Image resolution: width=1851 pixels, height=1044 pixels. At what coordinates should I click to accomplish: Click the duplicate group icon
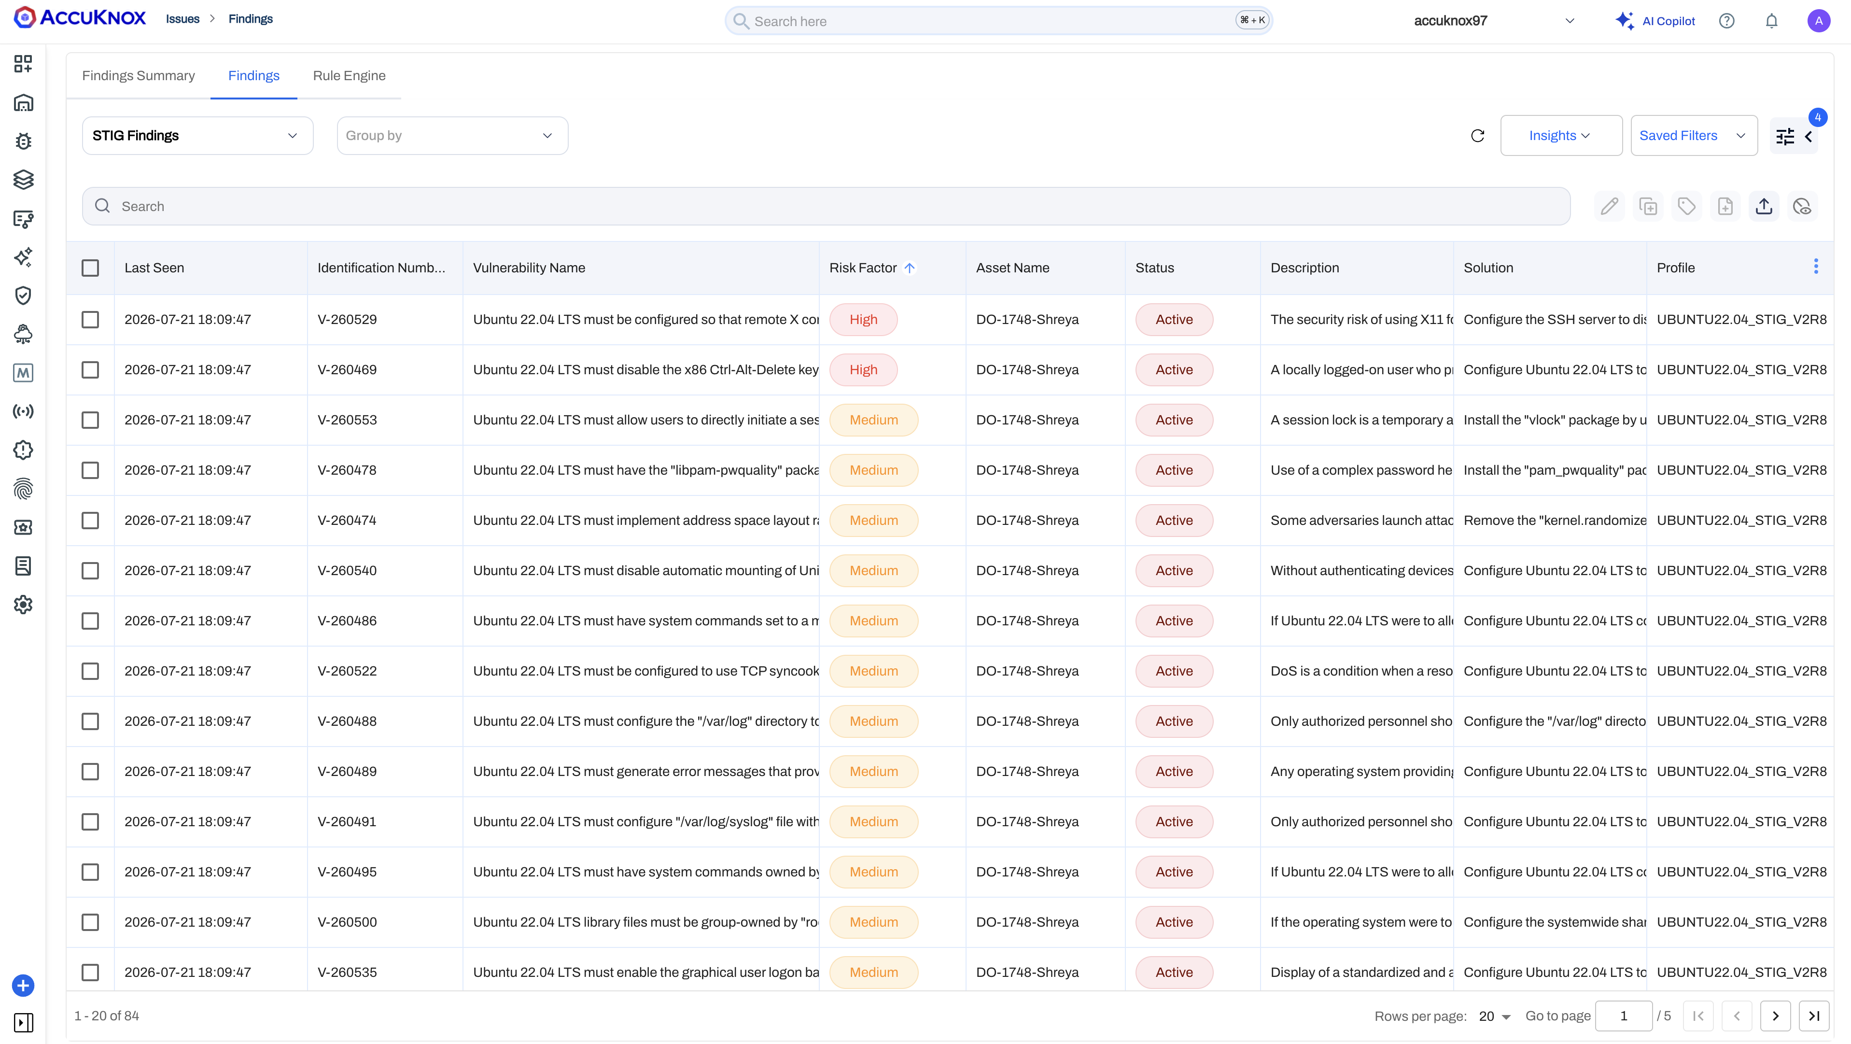click(1648, 207)
